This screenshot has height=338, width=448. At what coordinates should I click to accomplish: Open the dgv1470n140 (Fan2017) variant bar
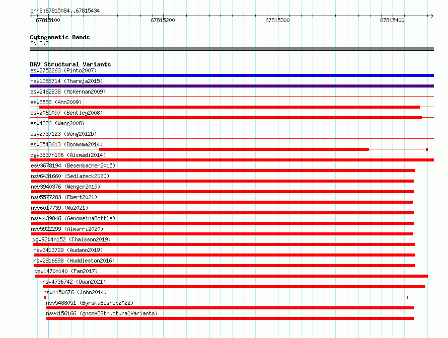(x=231, y=276)
